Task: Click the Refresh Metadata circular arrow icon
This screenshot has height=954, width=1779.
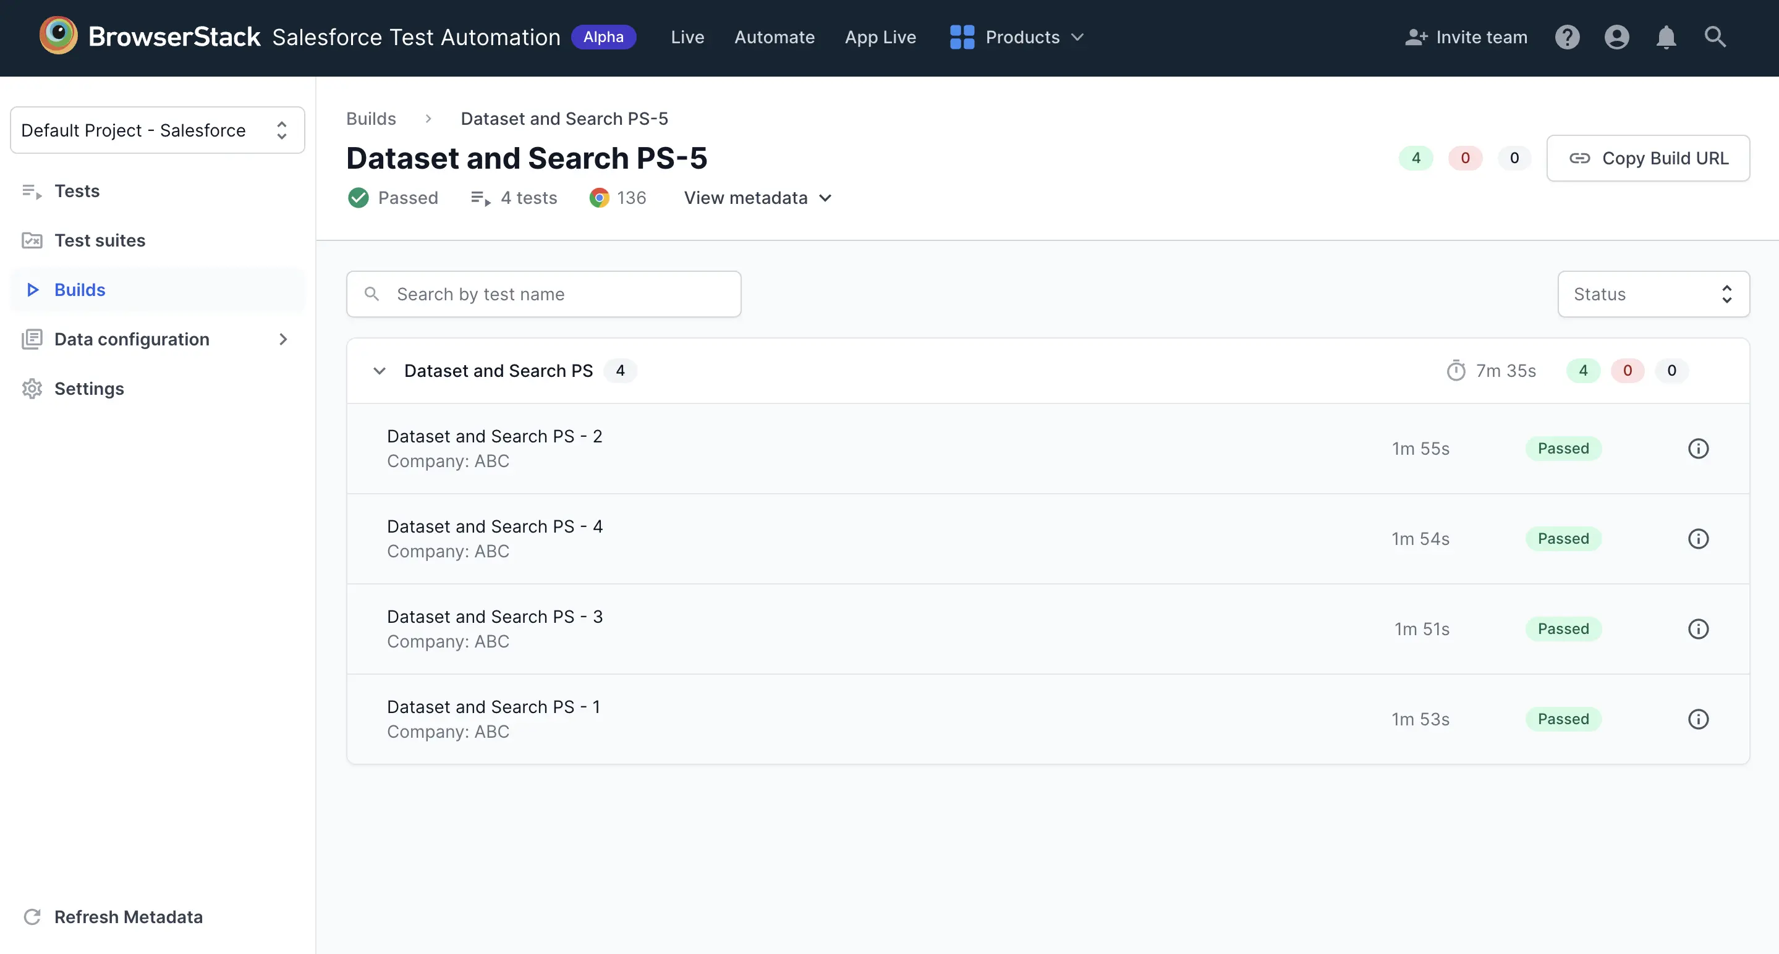Action: coord(32,917)
